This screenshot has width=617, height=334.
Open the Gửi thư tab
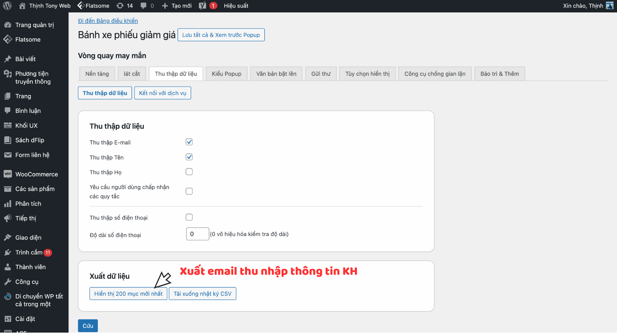[321, 74]
